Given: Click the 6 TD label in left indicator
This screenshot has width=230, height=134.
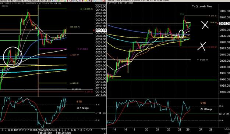Looking at the screenshot, I should 79,102.
